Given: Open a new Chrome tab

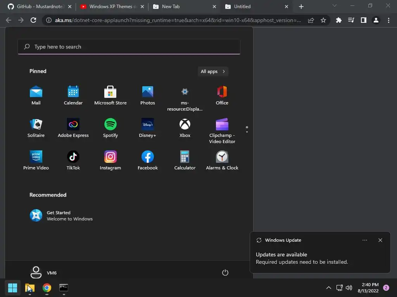Looking at the screenshot, I should (x=301, y=7).
